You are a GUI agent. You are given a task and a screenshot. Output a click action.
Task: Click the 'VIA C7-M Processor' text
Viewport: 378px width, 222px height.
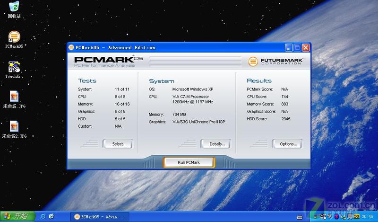(x=190, y=97)
